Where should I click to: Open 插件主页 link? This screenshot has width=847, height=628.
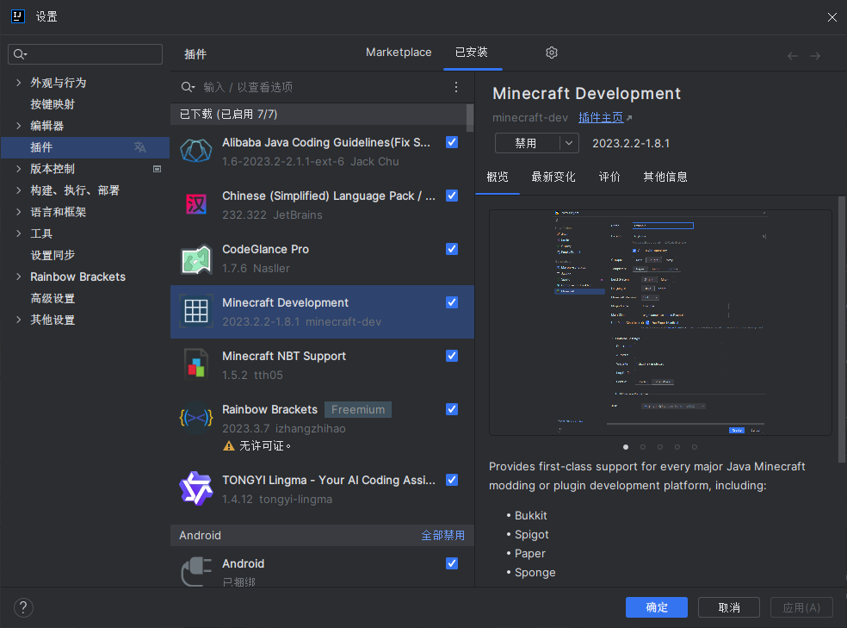pyautogui.click(x=601, y=118)
